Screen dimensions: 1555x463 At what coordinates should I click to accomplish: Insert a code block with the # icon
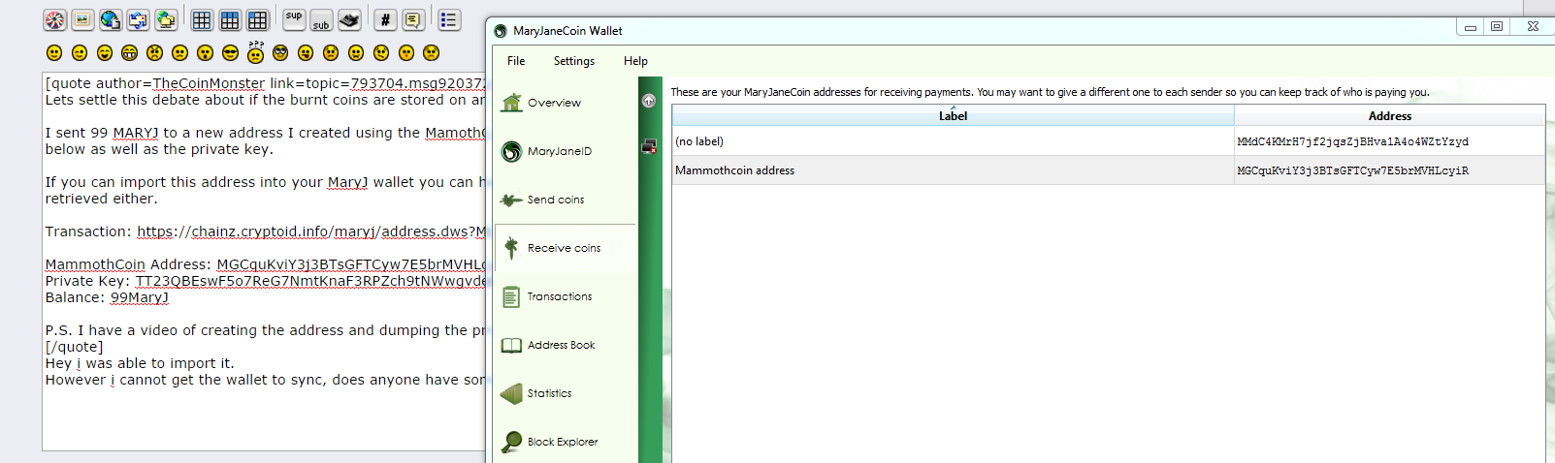(385, 19)
